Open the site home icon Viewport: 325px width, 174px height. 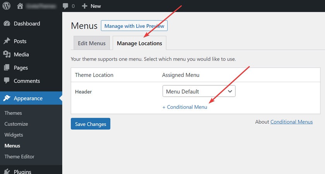[20, 6]
